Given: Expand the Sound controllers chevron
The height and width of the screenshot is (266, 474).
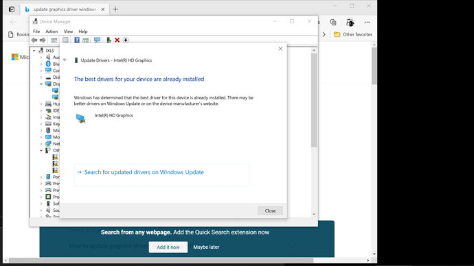Looking at the screenshot, I should [41, 210].
